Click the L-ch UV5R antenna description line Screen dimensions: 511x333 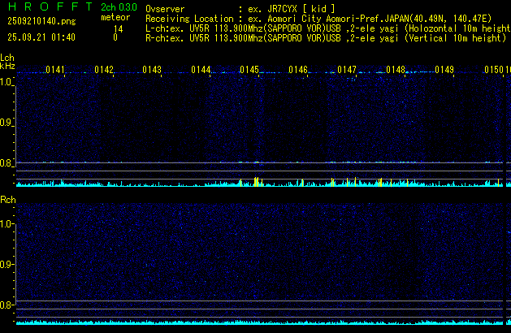coord(325,28)
